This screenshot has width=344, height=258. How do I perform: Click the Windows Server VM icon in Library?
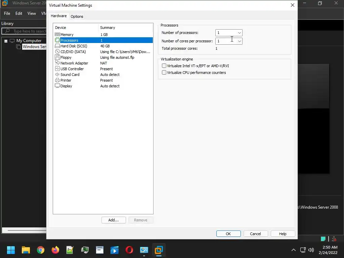click(x=19, y=47)
